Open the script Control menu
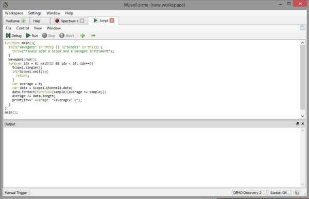 tap(23, 28)
